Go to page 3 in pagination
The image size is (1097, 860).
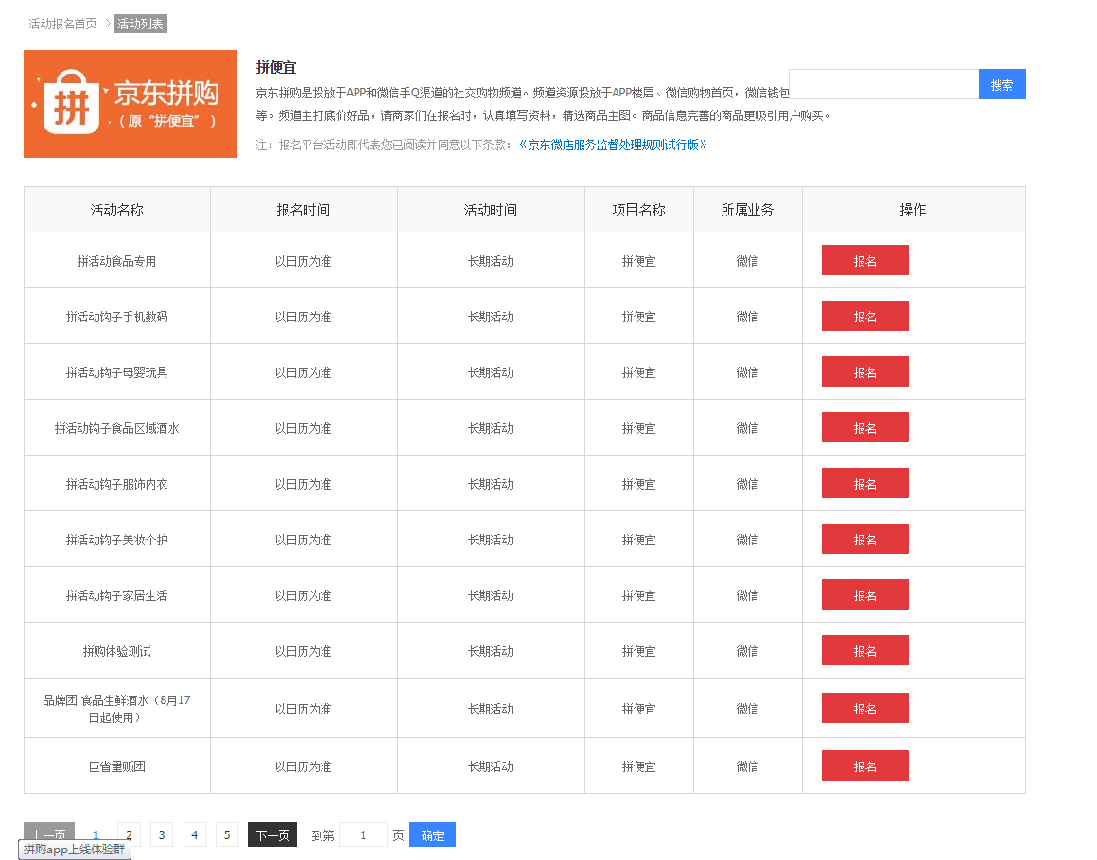(161, 834)
